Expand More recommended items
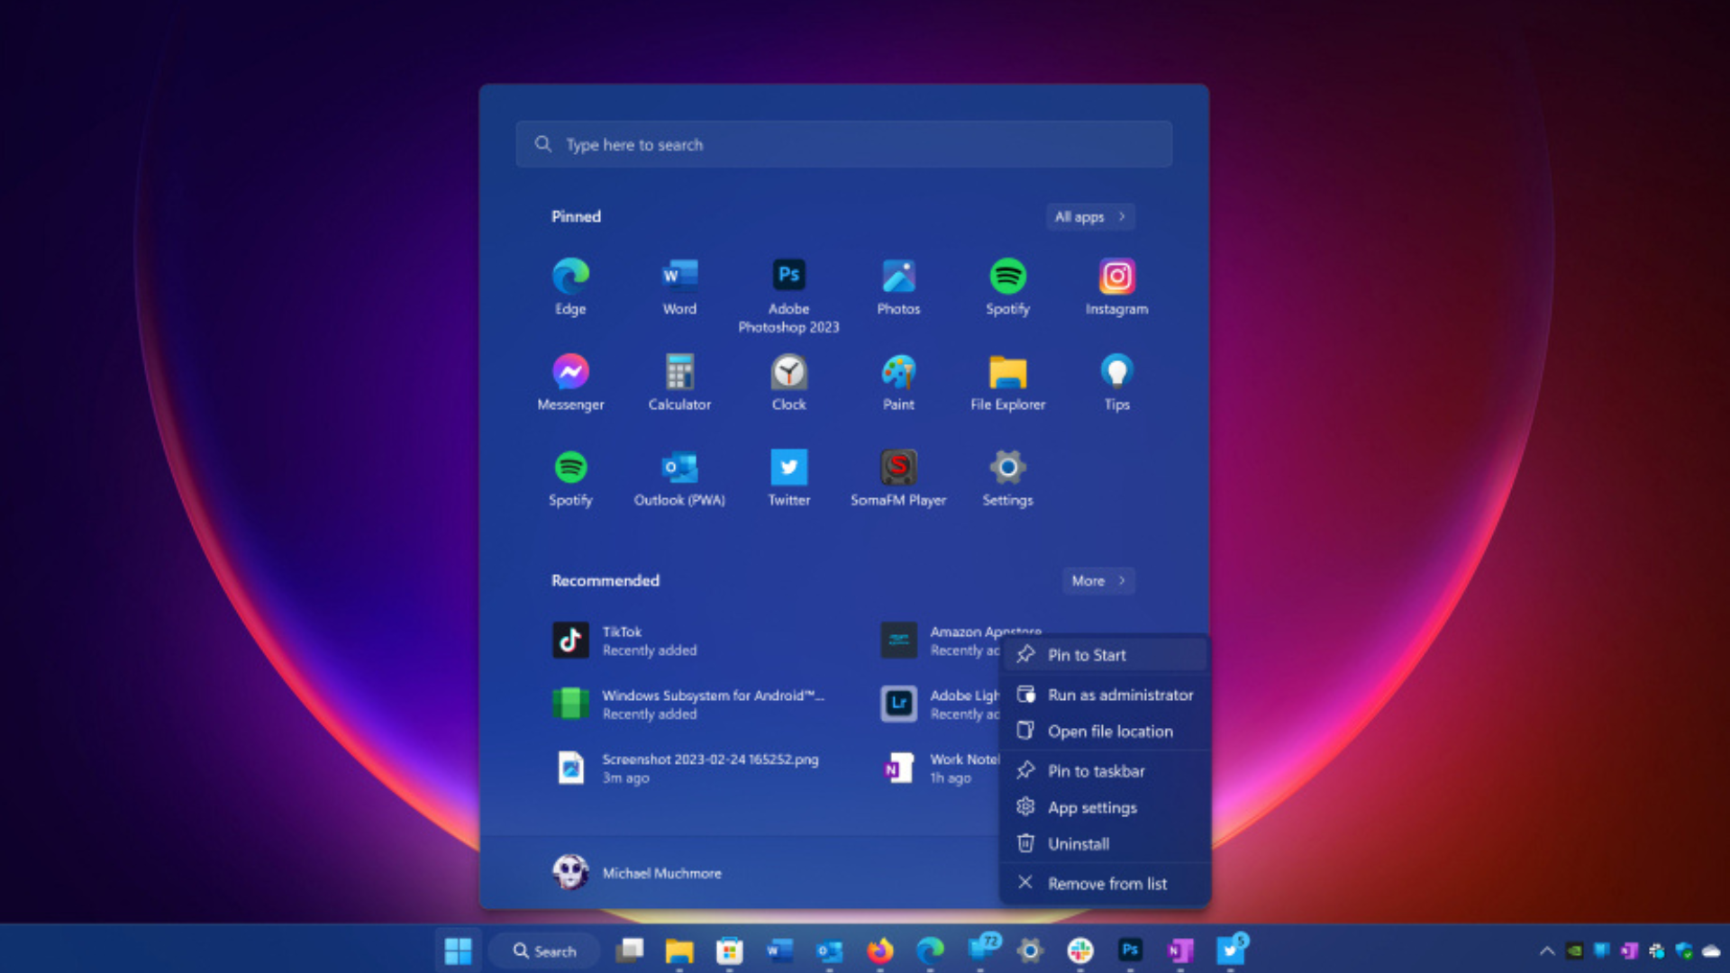 (x=1097, y=581)
